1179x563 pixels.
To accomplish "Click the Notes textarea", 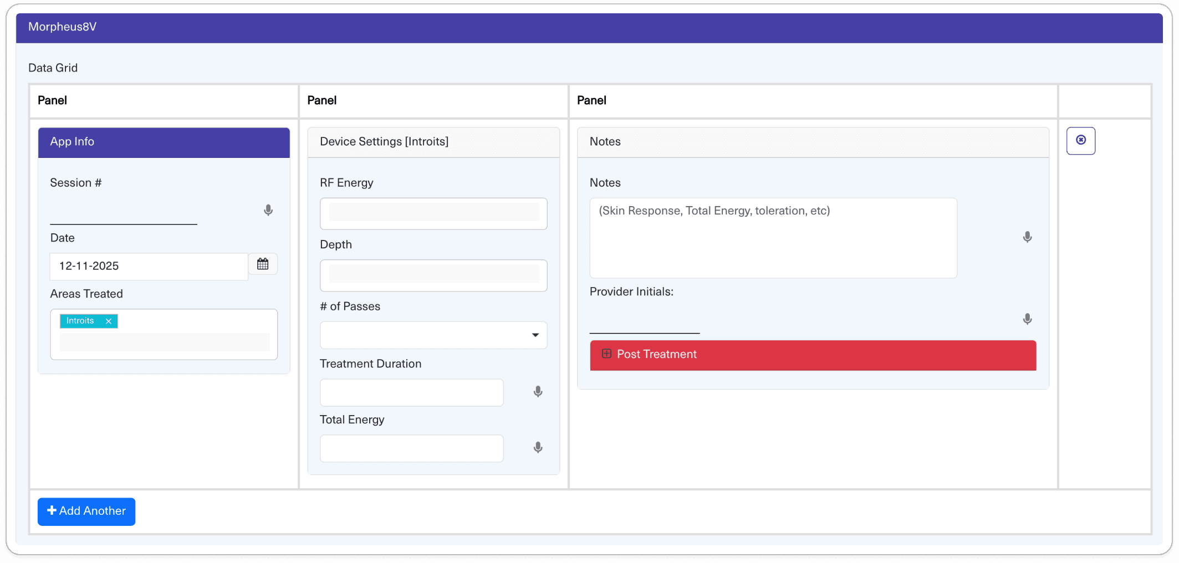I will [x=773, y=238].
